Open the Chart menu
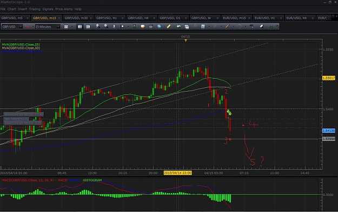 [11, 9]
